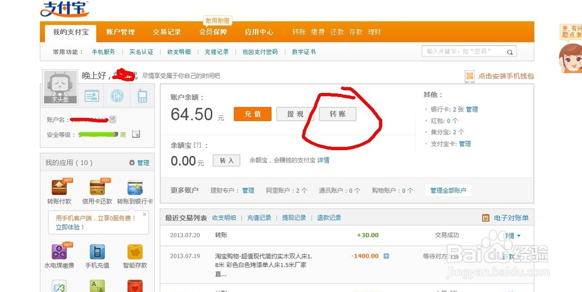582x292 pixels.
Task: Open 收支明细 in the recent transactions header
Action: click(x=224, y=218)
